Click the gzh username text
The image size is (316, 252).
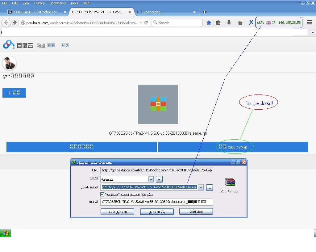18,76
